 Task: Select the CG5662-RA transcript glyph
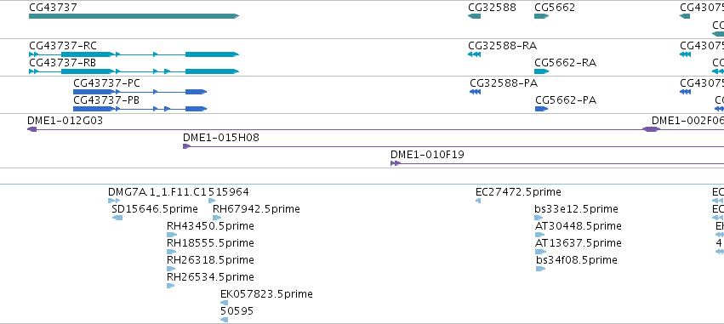tap(541, 71)
